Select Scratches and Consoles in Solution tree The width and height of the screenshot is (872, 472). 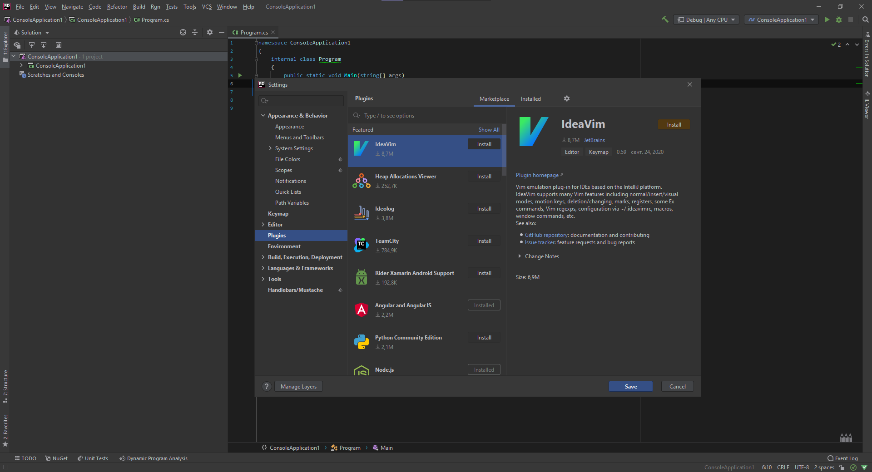click(55, 75)
